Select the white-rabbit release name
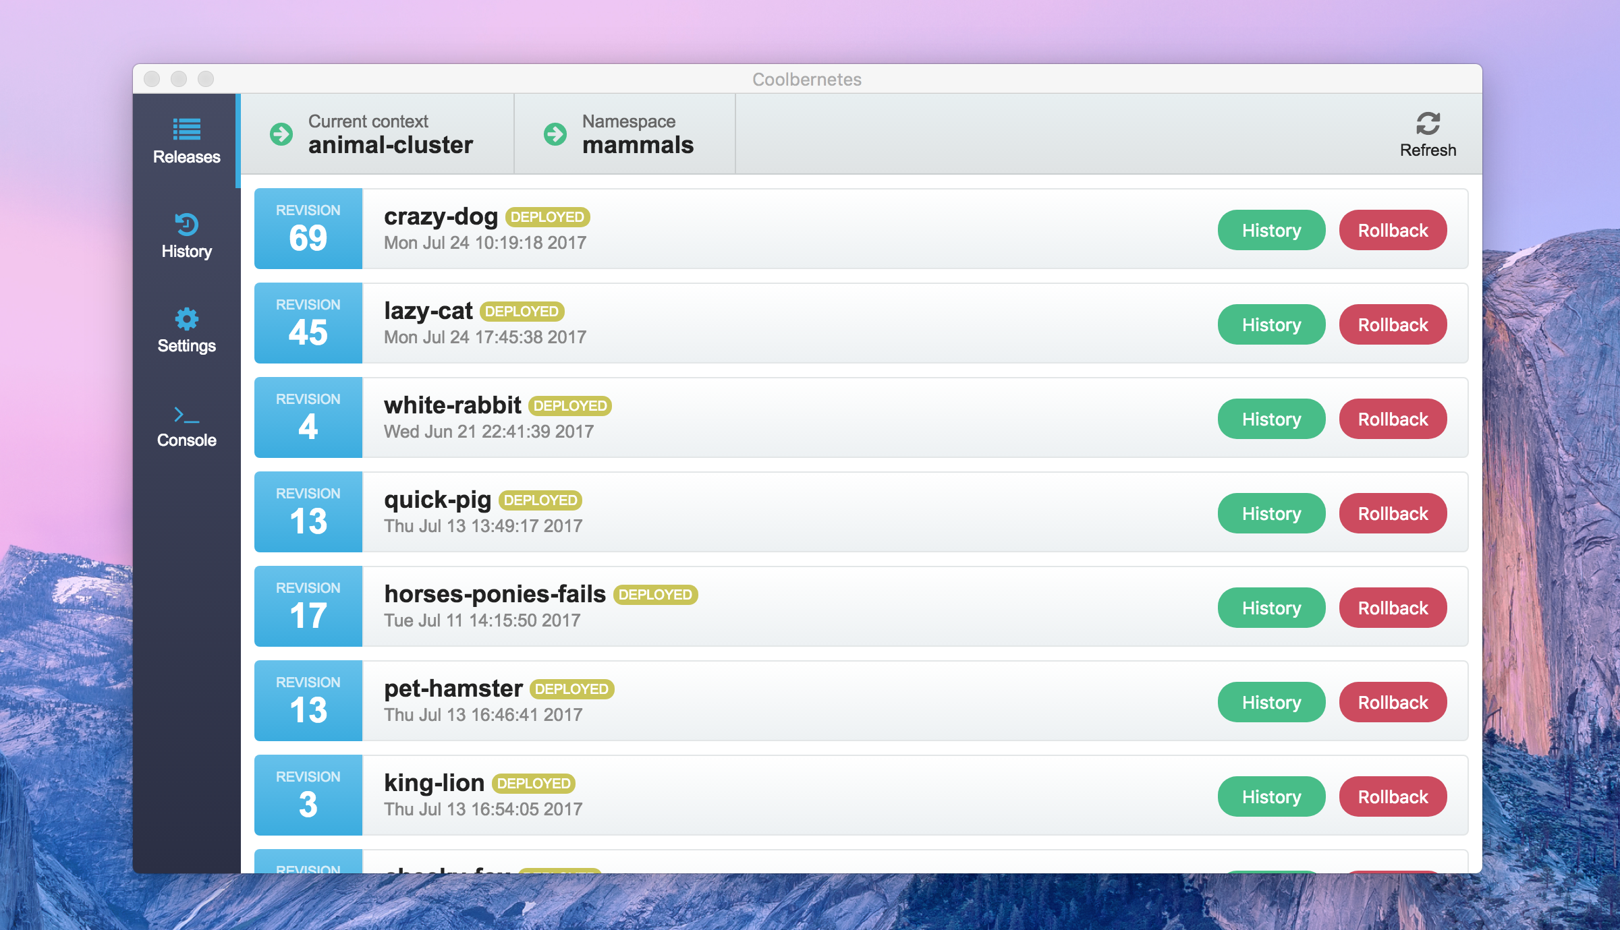Screen dimensions: 1620x930 452,405
